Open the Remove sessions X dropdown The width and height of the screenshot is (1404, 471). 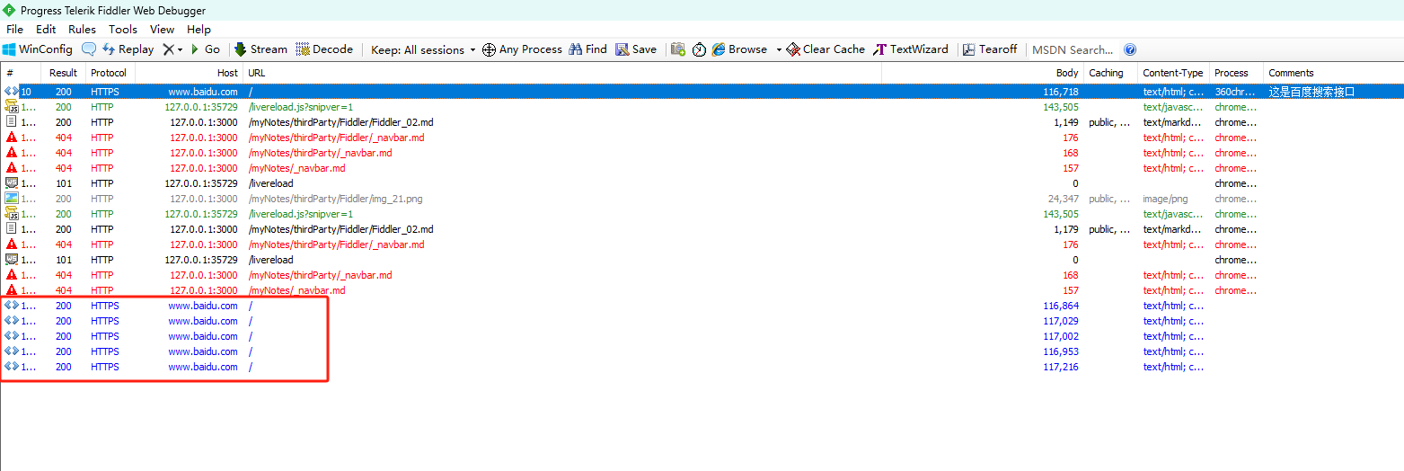click(172, 49)
